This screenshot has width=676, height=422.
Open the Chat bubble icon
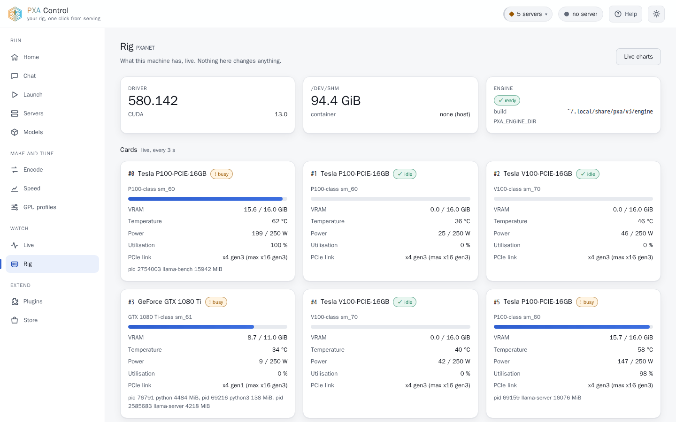pos(15,76)
